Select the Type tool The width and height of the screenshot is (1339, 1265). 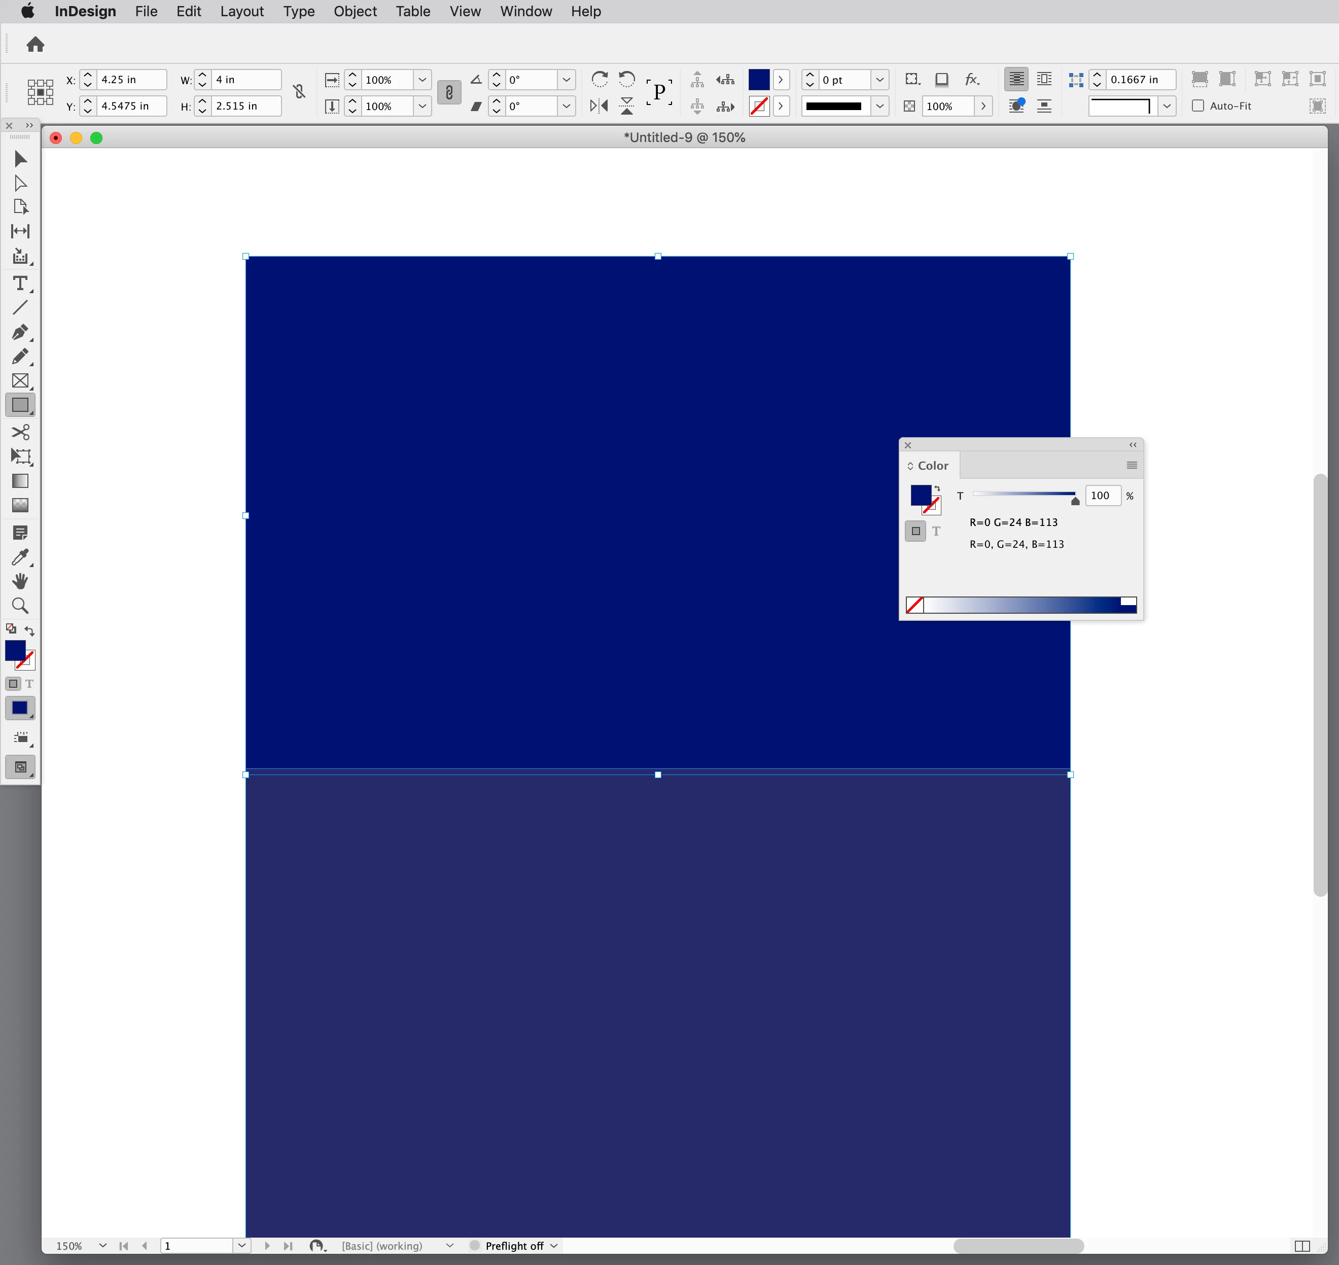pyautogui.click(x=20, y=283)
